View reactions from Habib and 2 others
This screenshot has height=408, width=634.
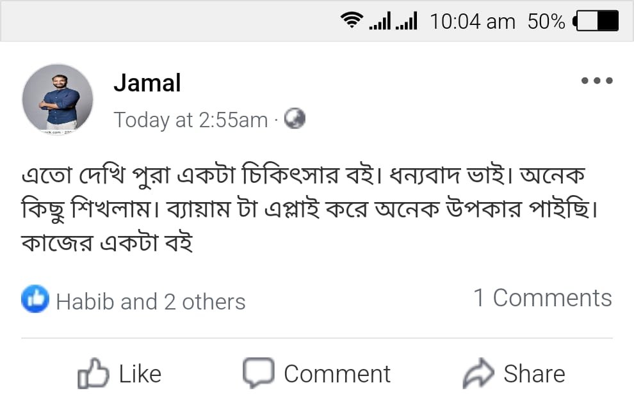[x=150, y=301]
